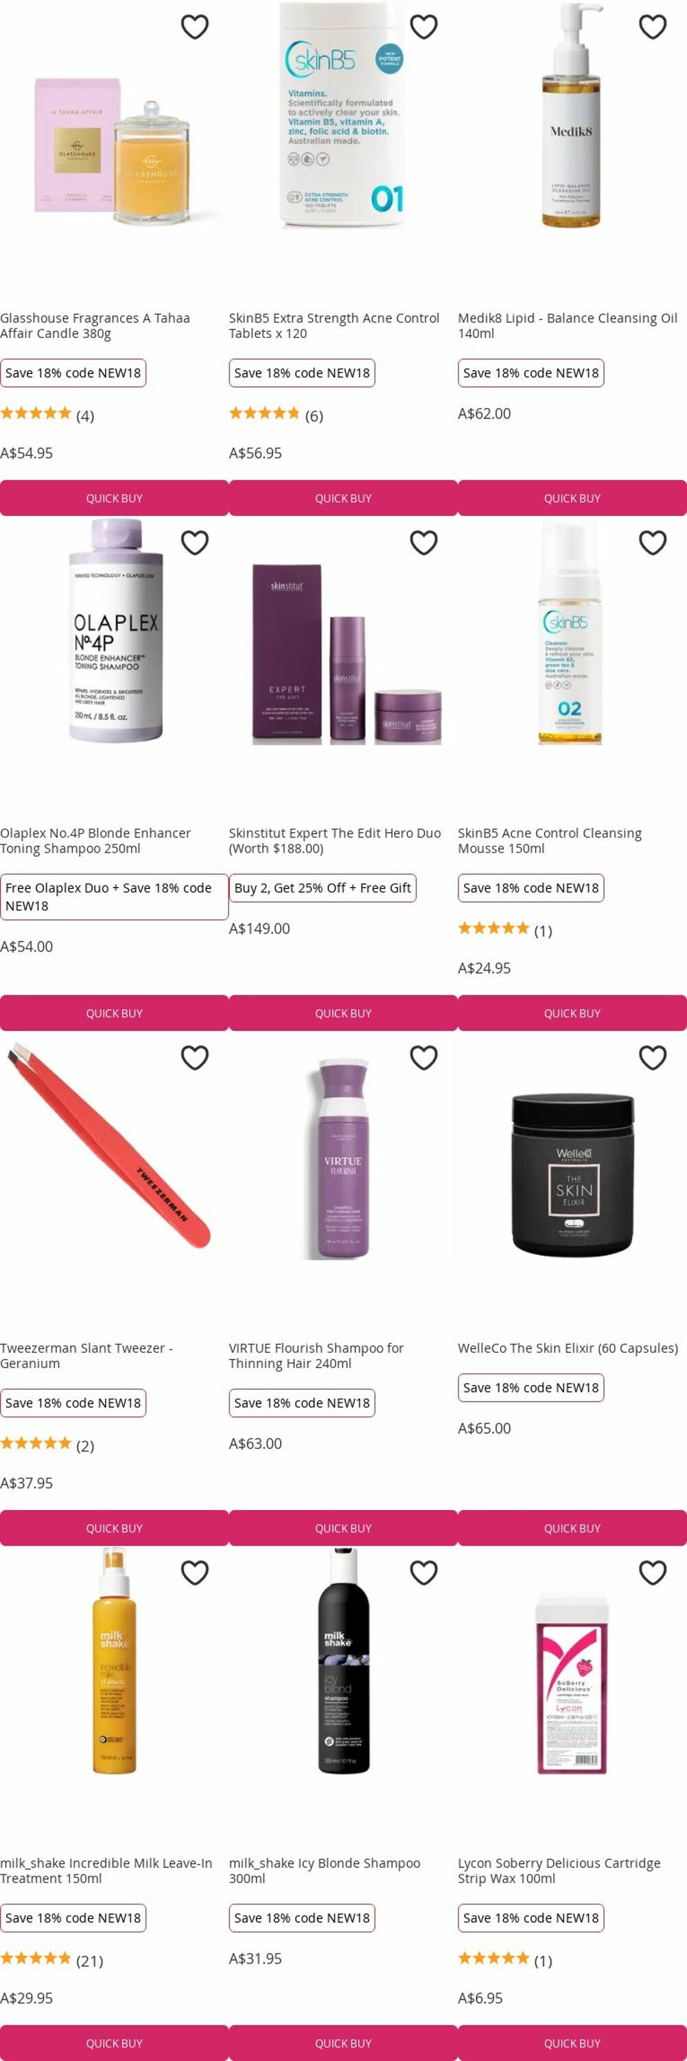The height and width of the screenshot is (2061, 687).
Task: Quick buy WelleCo The Skin Elixir
Action: pyautogui.click(x=572, y=1528)
